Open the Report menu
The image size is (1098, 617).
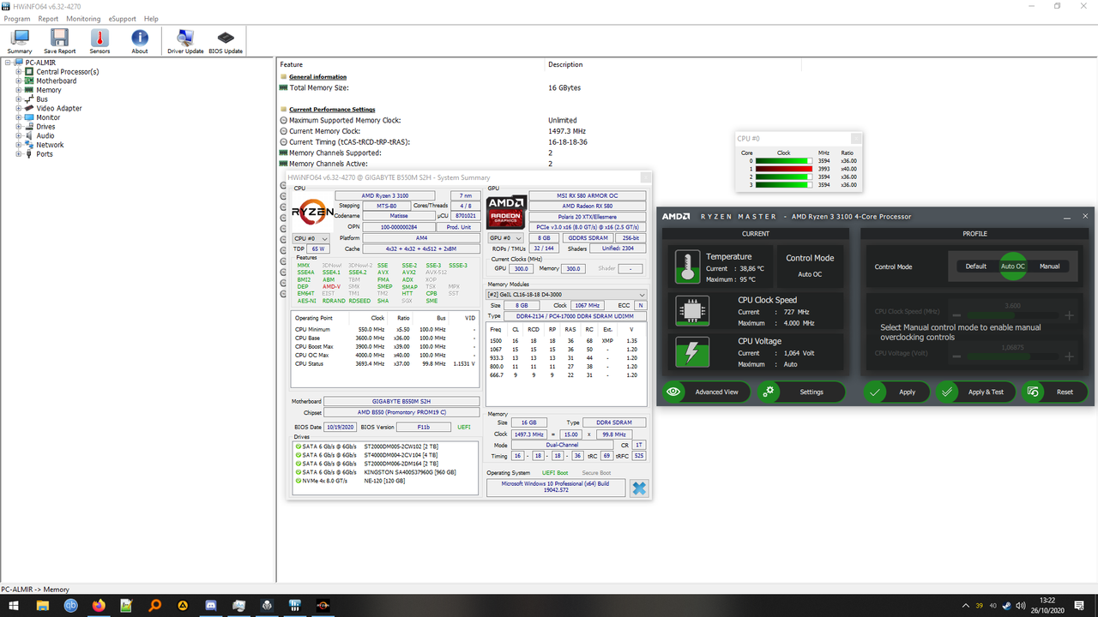[x=48, y=18]
